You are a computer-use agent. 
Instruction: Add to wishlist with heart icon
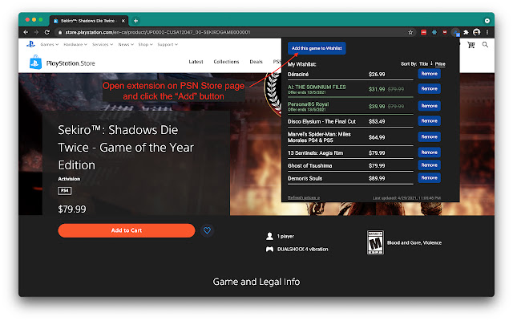click(x=207, y=230)
